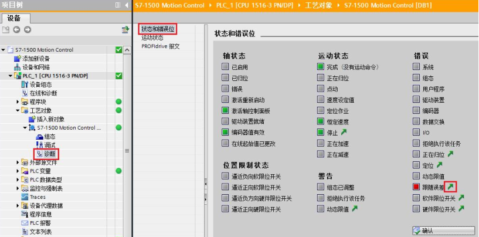Expand the 程序块 tree node
Image resolution: width=479 pixels, height=237 pixels.
pos(18,102)
